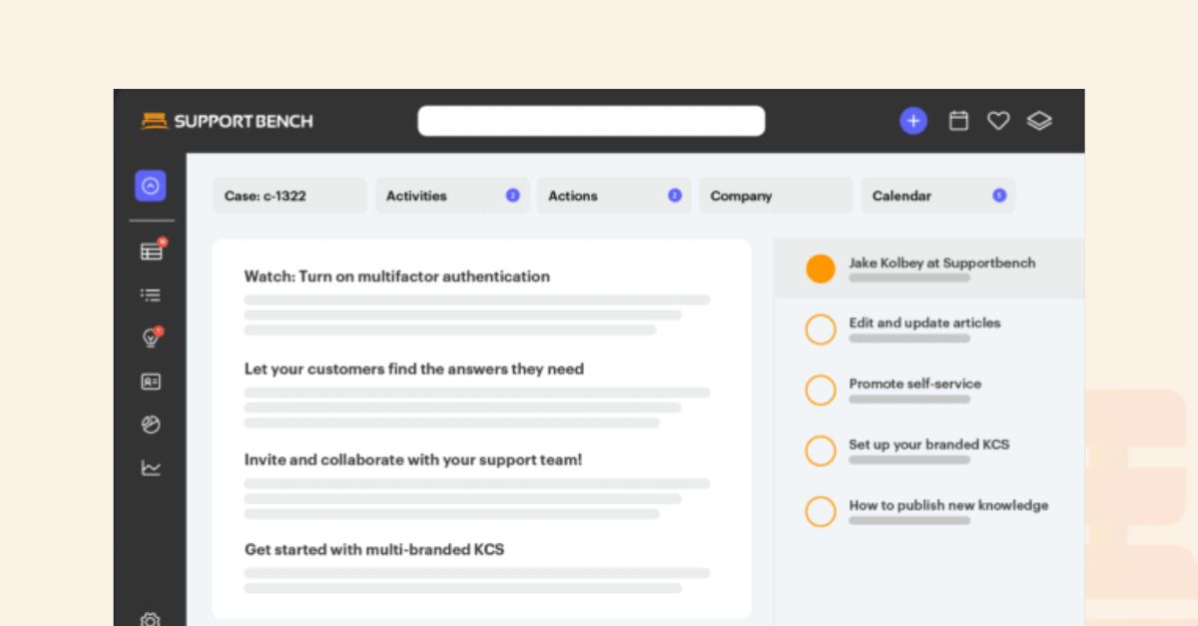Viewport: 1198px width, 626px height.
Task: Open the contact card sidebar icon
Action: coord(151,381)
